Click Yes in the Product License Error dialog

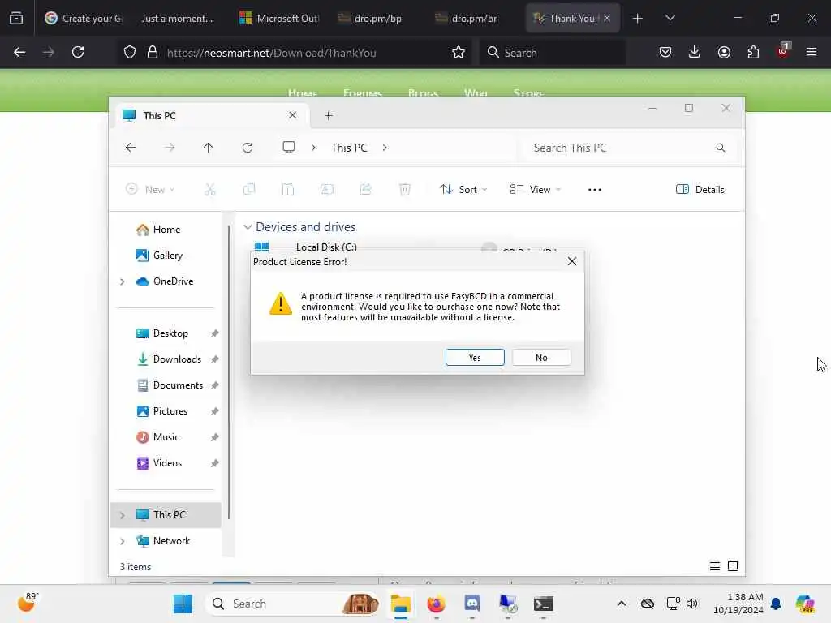click(x=474, y=358)
